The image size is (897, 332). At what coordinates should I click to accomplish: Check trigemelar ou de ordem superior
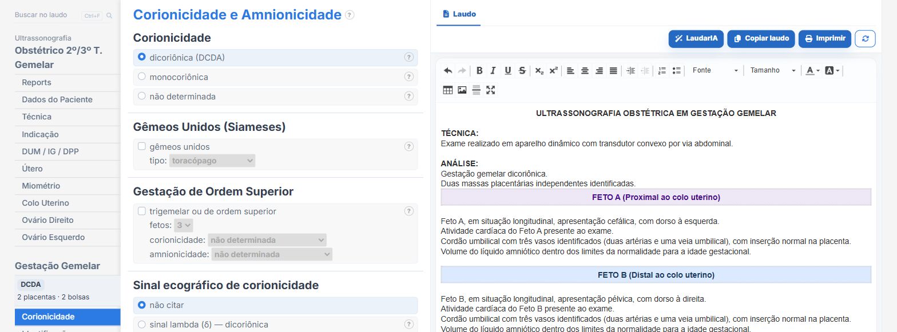click(x=142, y=211)
